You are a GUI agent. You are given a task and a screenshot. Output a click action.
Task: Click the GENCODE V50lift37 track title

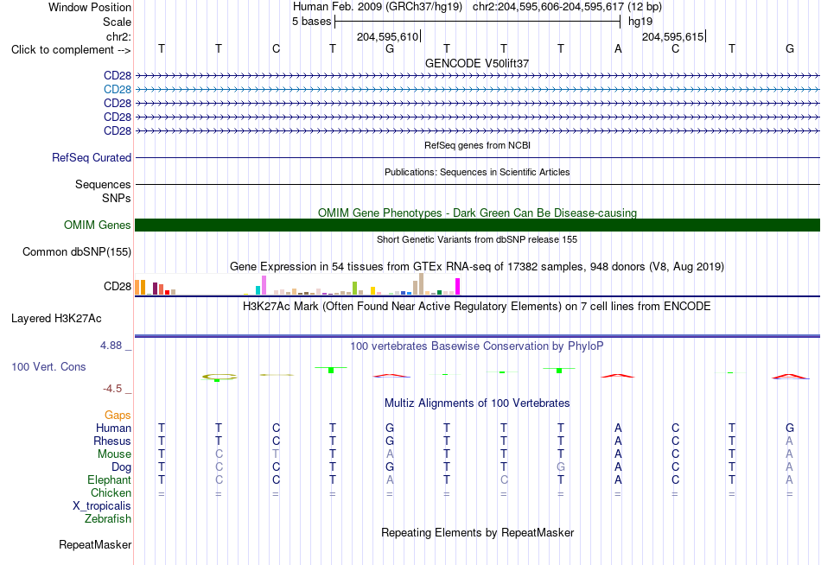(x=477, y=63)
